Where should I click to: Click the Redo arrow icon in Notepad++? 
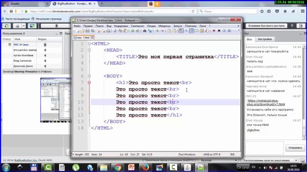(138, 31)
